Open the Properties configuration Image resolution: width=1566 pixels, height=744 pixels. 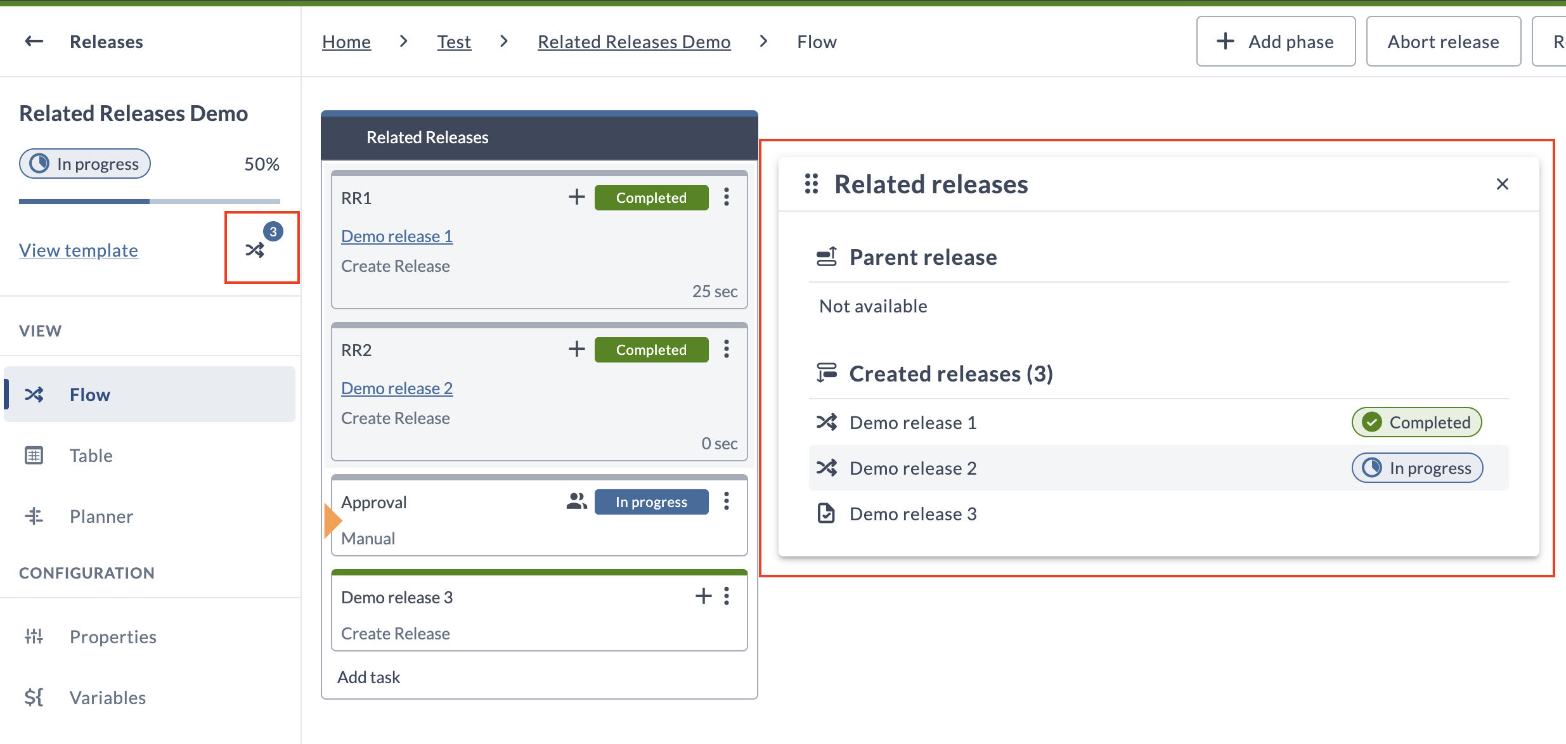(150, 636)
